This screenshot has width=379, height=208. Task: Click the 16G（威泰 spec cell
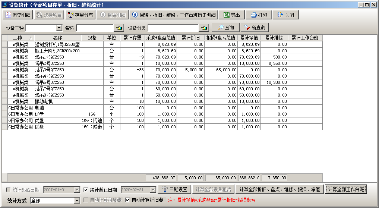(92, 127)
